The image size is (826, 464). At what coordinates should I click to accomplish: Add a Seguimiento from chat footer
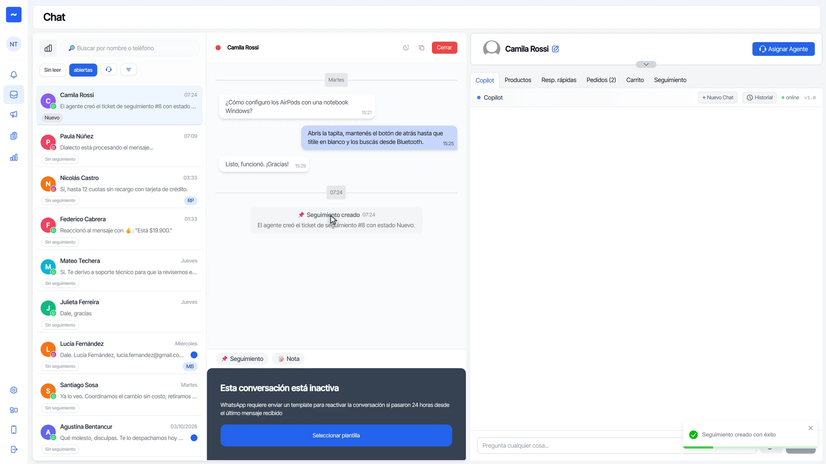pyautogui.click(x=242, y=359)
